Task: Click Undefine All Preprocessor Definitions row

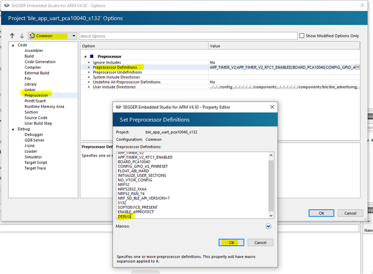Action: pos(220,82)
